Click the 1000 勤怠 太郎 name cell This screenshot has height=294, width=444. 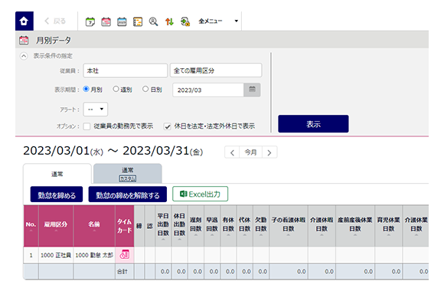(x=94, y=255)
